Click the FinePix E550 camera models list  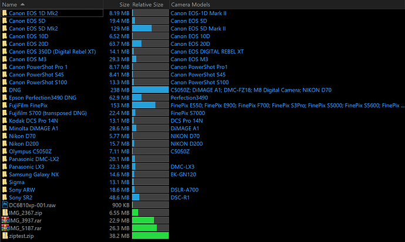tap(288, 106)
